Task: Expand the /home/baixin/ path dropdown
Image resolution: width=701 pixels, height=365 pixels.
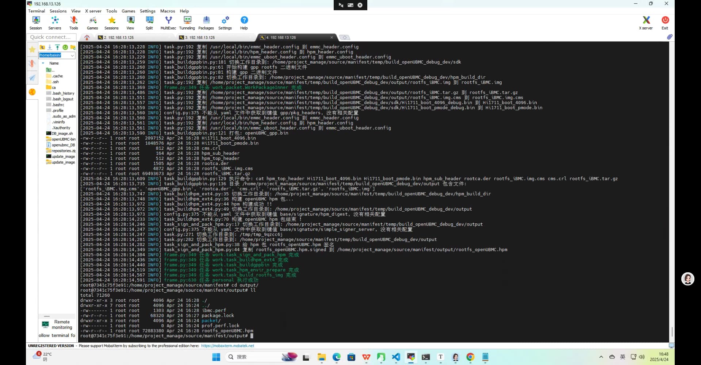Action: tap(72, 55)
